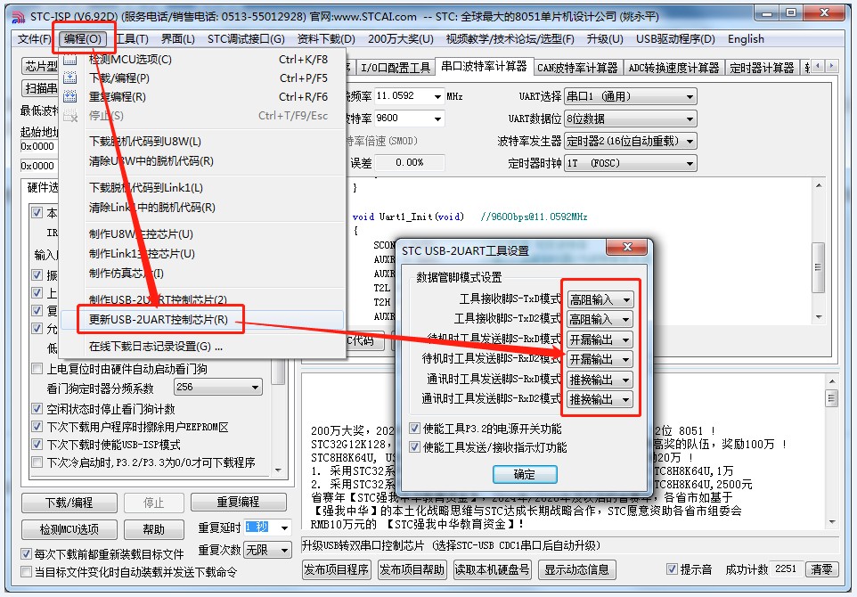This screenshot has height=597, width=857.
Task: Toggle 下次下载时使能USB-ISP模式 checkbox
Action: 37,444
